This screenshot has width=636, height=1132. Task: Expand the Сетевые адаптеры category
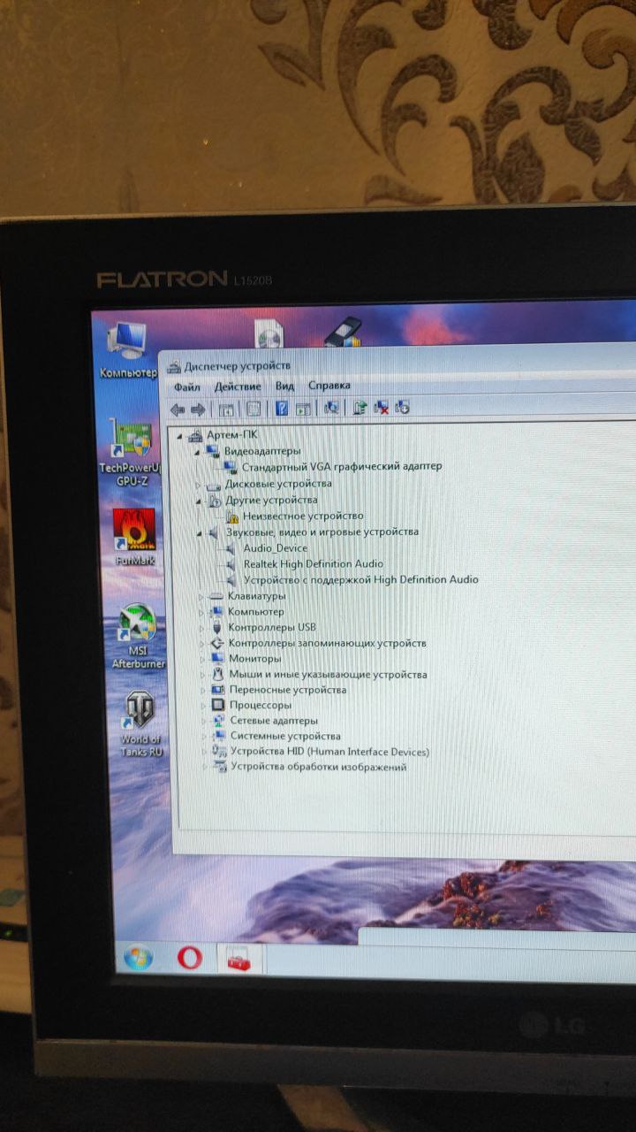(203, 721)
